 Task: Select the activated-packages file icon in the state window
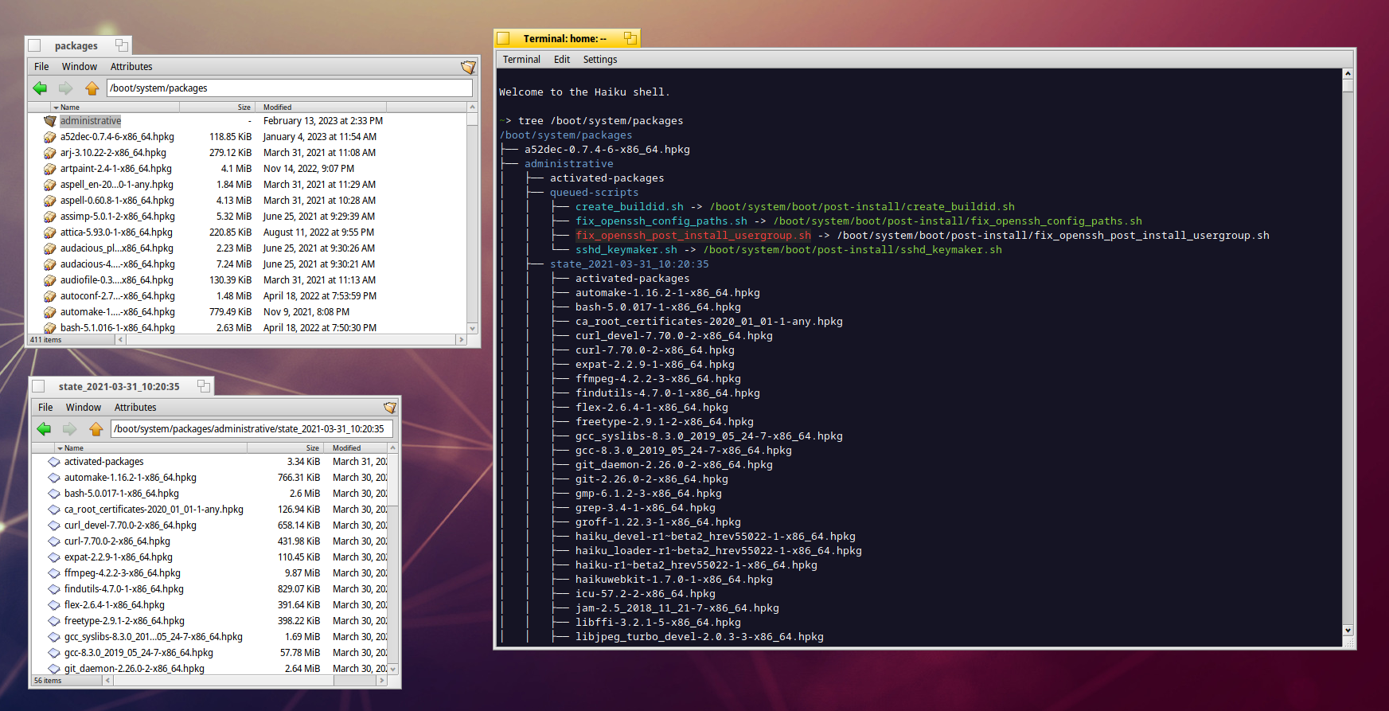click(54, 462)
